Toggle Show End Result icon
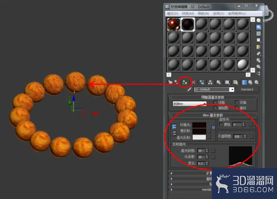 (244, 82)
